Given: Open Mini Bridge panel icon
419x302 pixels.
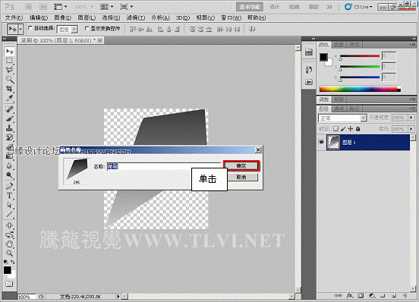Looking at the screenshot, I should pyautogui.click(x=309, y=52).
